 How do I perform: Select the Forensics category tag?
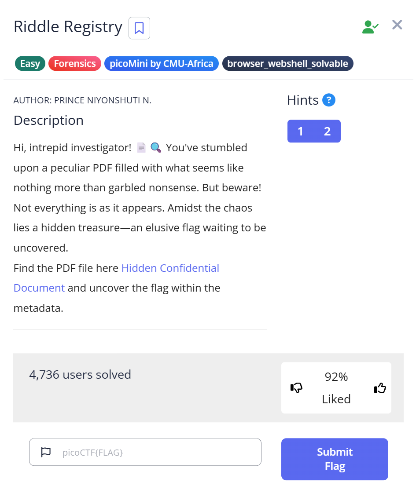click(75, 64)
